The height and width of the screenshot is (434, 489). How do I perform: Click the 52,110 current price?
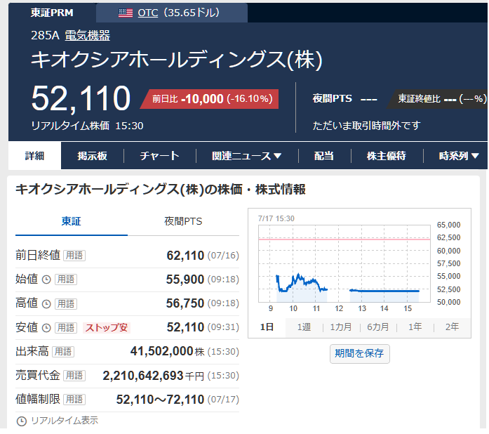[81, 98]
